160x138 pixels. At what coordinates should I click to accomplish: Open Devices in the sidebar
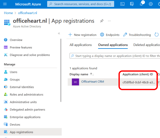click(15, 125)
